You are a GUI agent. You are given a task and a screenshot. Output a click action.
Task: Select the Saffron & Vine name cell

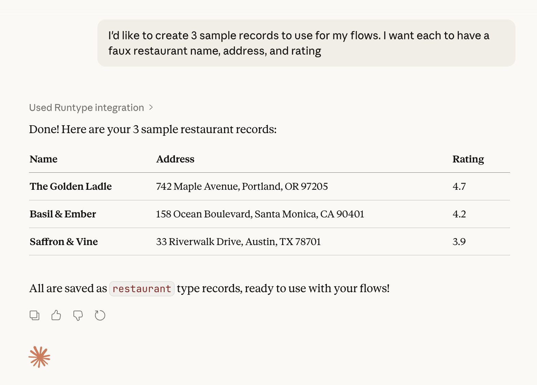point(64,242)
